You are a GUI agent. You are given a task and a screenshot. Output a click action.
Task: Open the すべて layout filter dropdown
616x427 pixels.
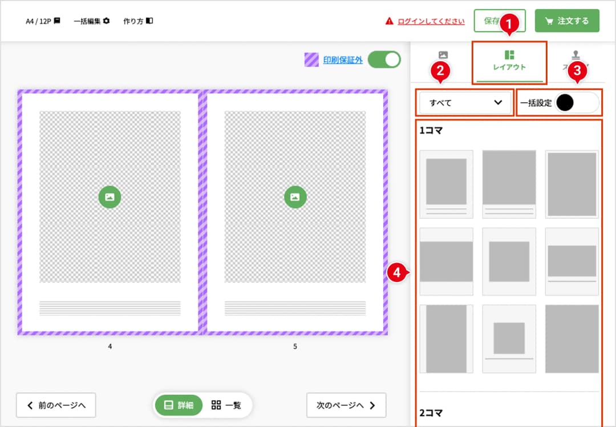pos(465,103)
